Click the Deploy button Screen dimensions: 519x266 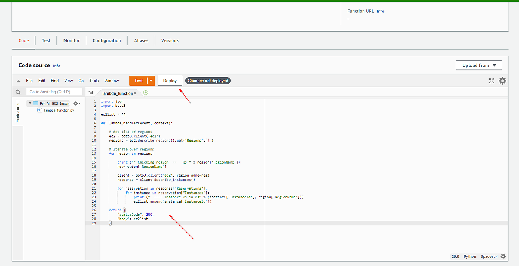click(x=170, y=81)
